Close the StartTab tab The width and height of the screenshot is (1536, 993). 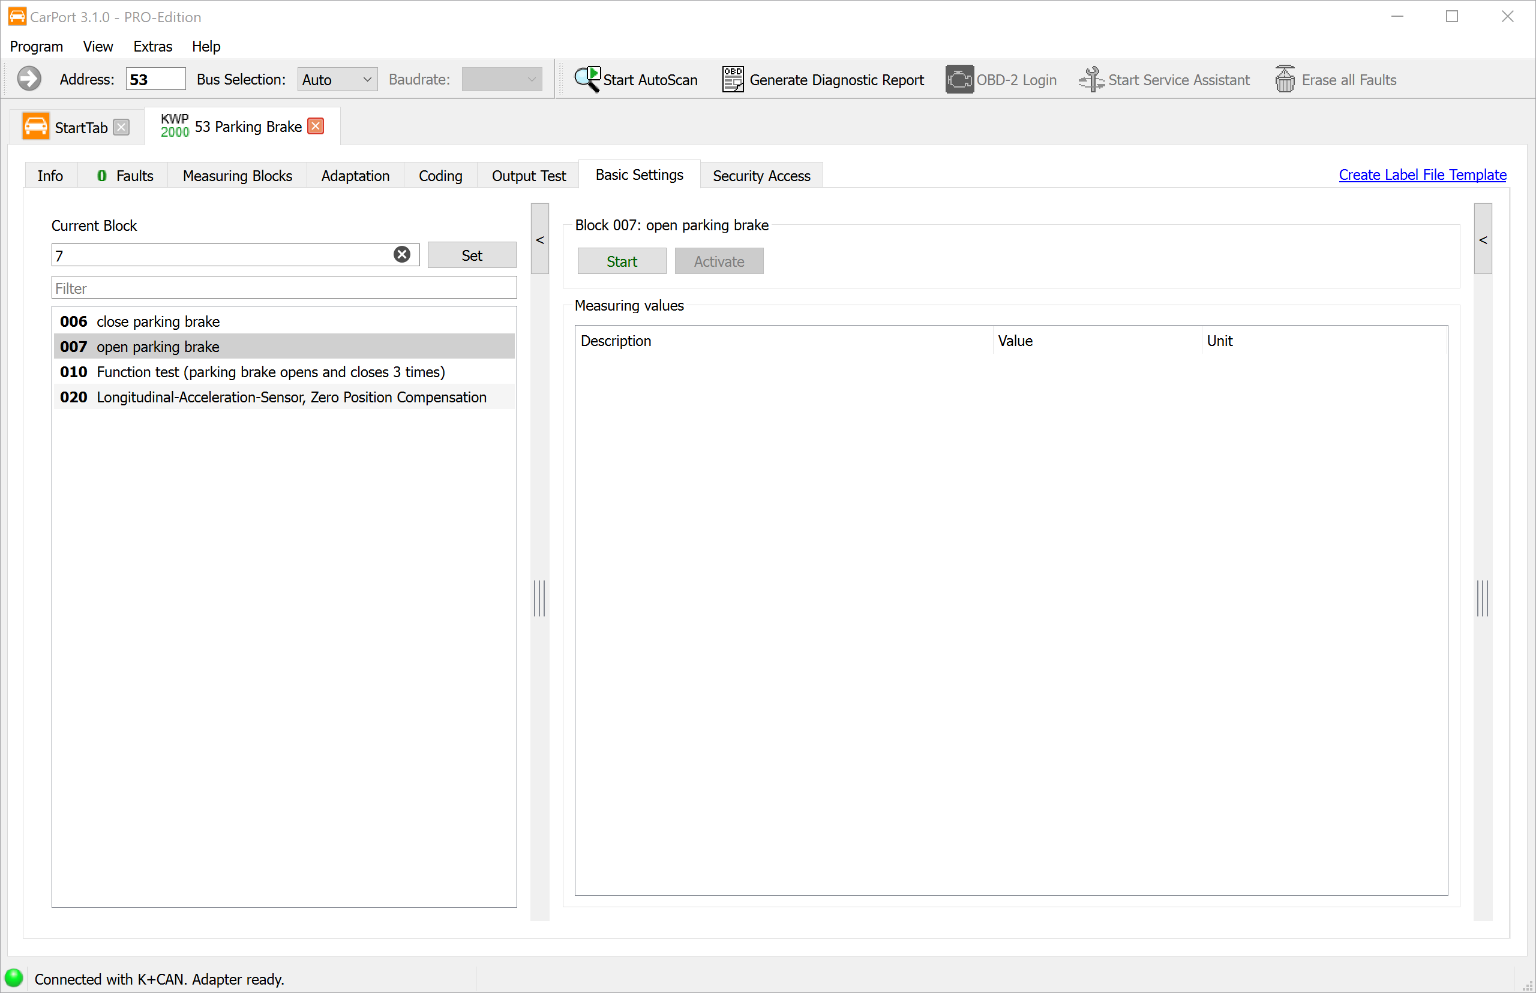[x=121, y=127]
